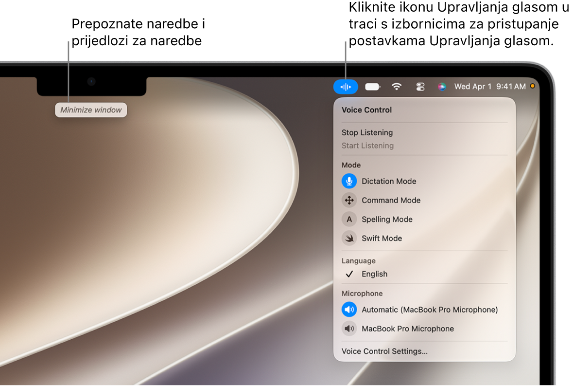The image size is (574, 386).
Task: Click the Swift Mode bird icon
Action: tap(349, 239)
